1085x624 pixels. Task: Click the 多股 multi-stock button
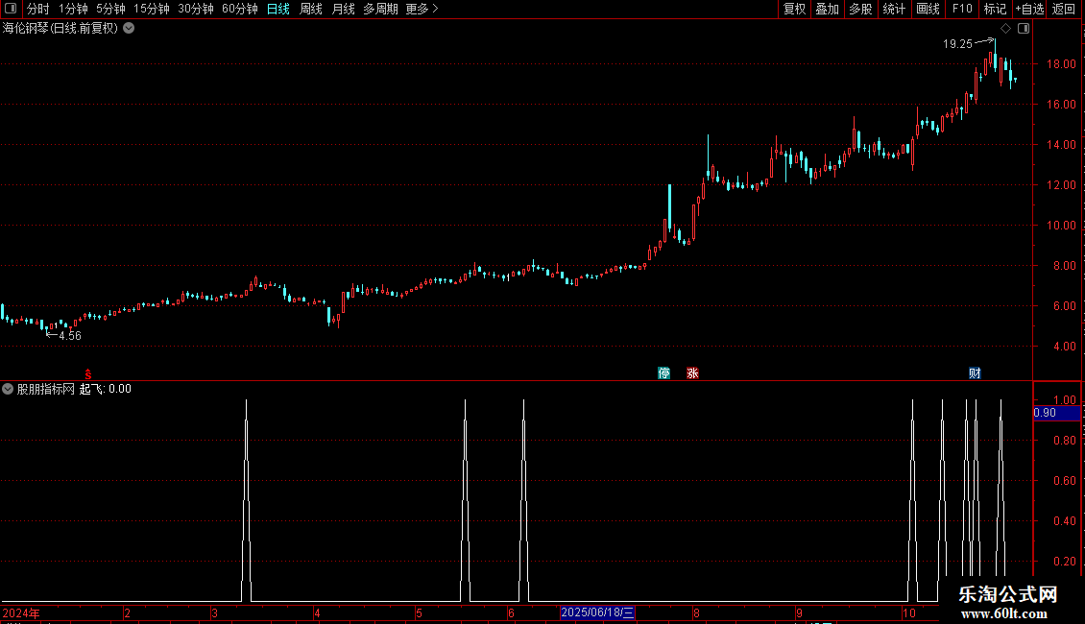pyautogui.click(x=860, y=9)
